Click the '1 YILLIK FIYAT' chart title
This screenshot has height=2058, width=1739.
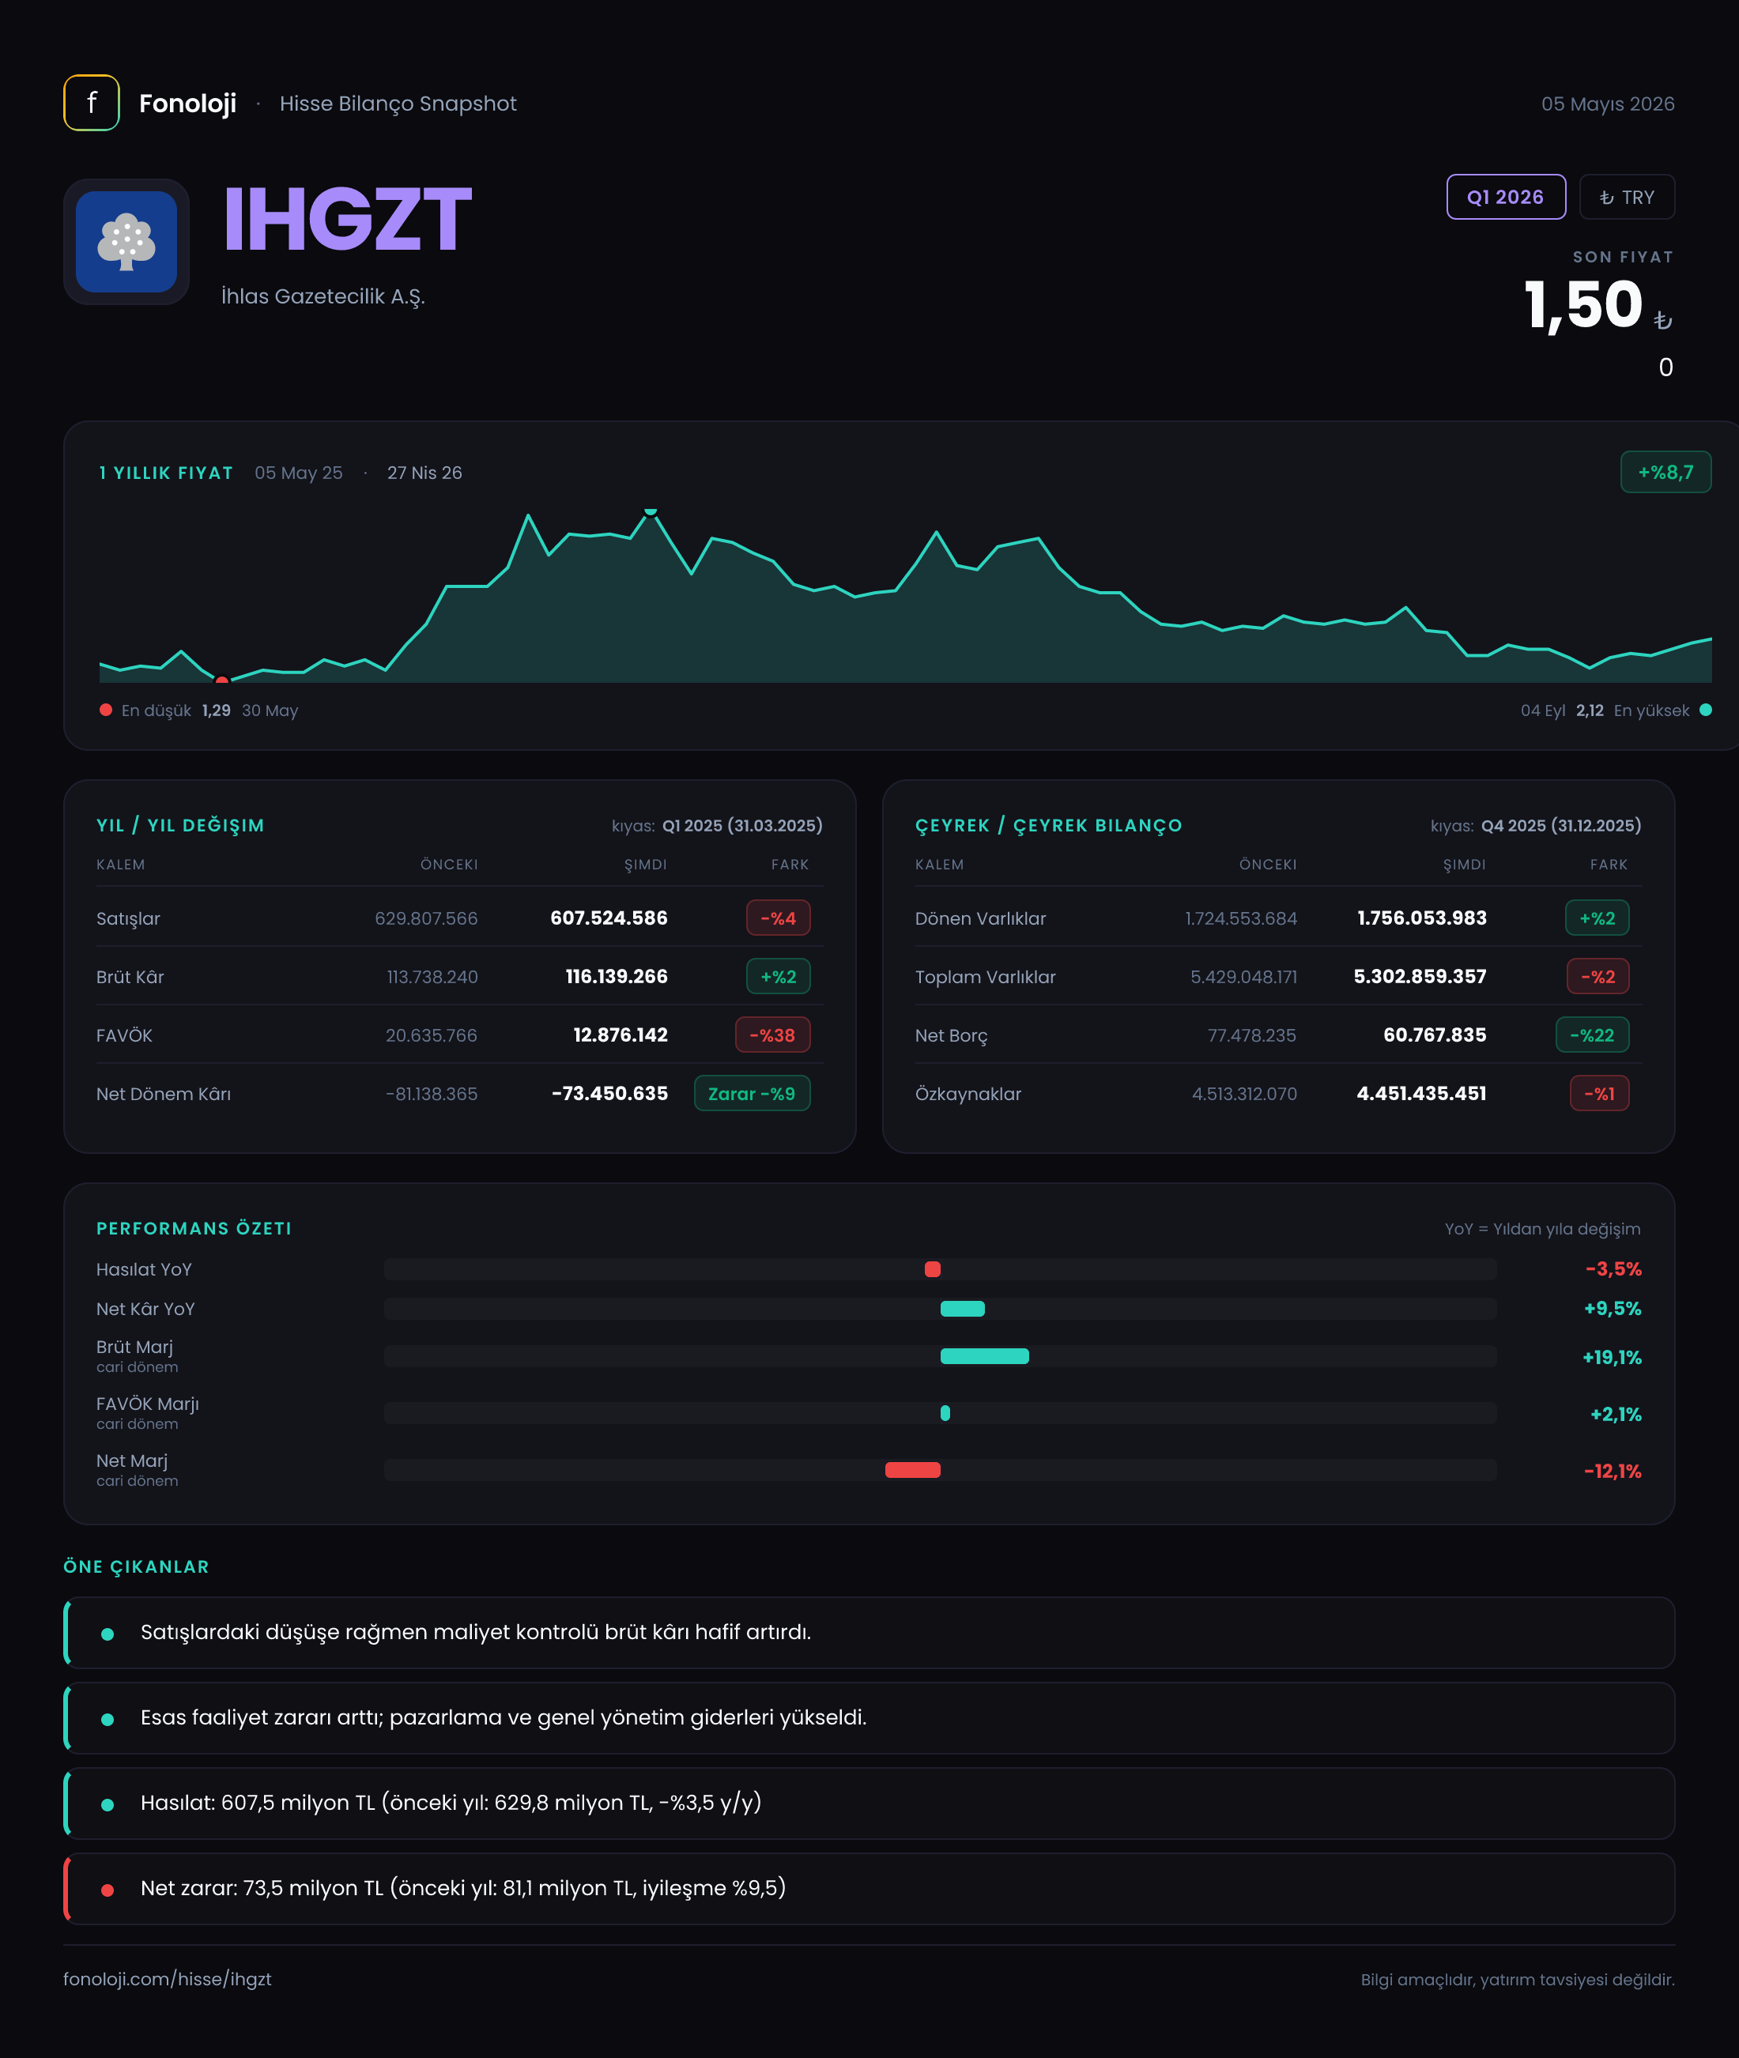point(166,473)
